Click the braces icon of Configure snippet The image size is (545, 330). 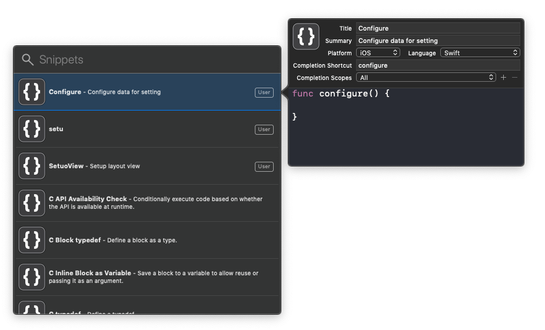click(32, 92)
